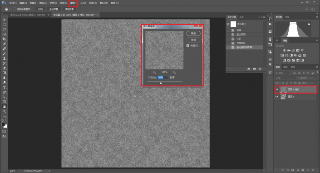
Task: Zoom in on Gaussian Blur preview
Action: [x=174, y=72]
